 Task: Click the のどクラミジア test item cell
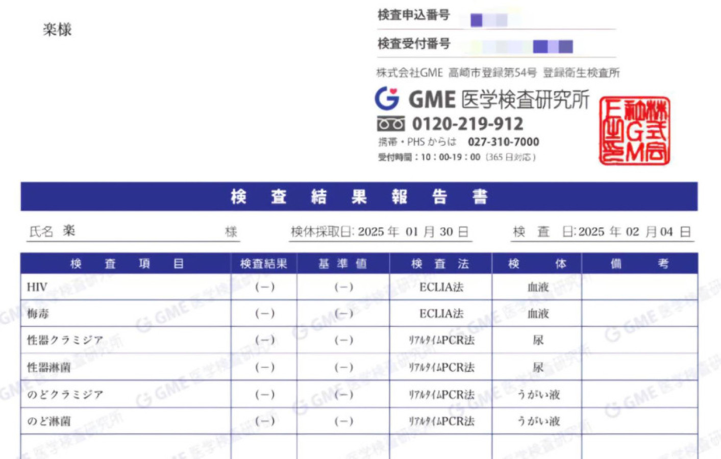point(126,394)
